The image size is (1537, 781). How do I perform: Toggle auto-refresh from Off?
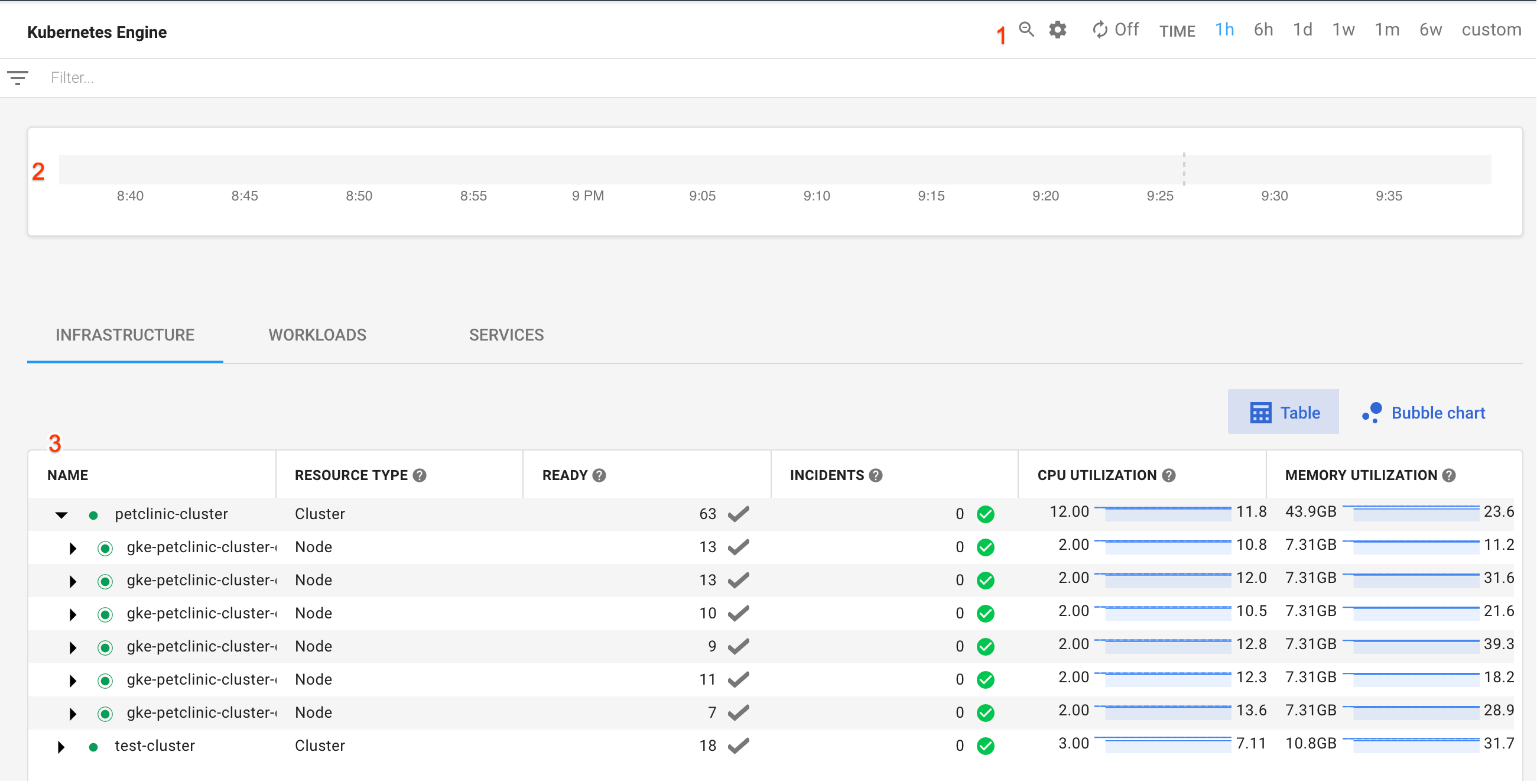coord(1127,29)
